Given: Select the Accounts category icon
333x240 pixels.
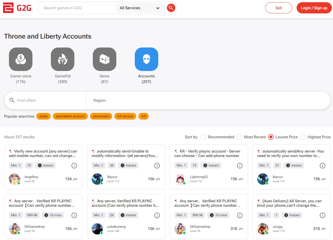Looking at the screenshot, I should pyautogui.click(x=146, y=59).
